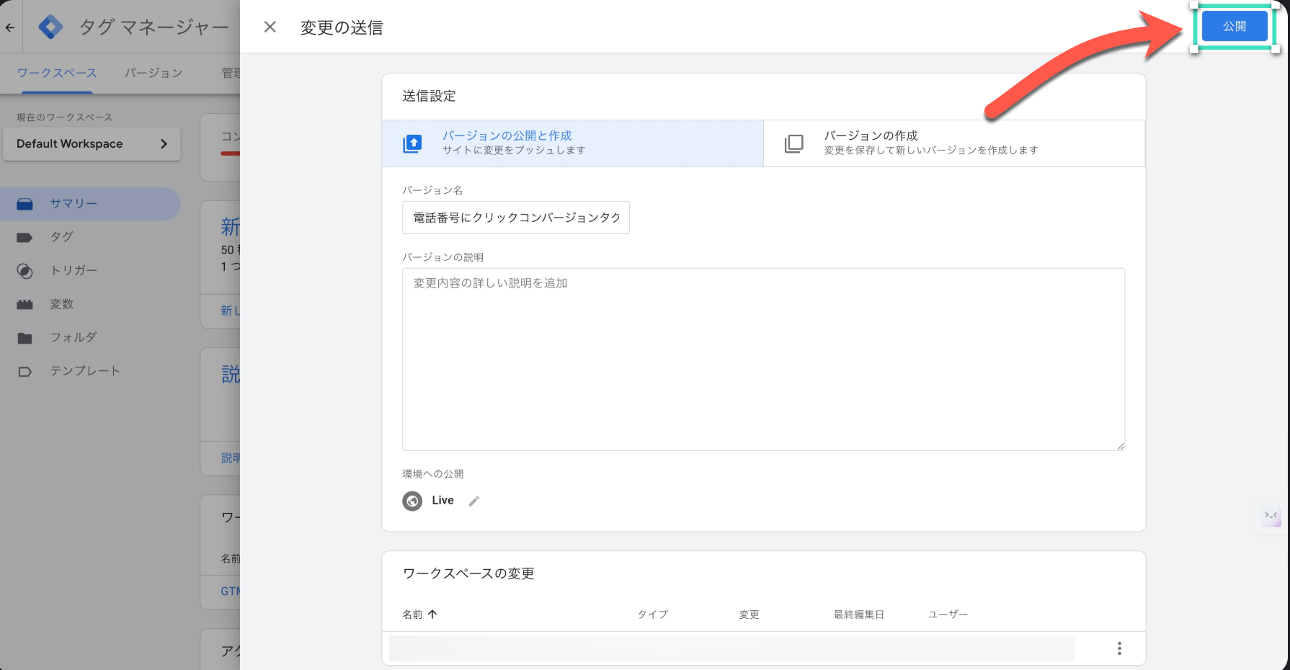Edit the Live environment pencil icon
The height and width of the screenshot is (670, 1290).
(x=473, y=501)
